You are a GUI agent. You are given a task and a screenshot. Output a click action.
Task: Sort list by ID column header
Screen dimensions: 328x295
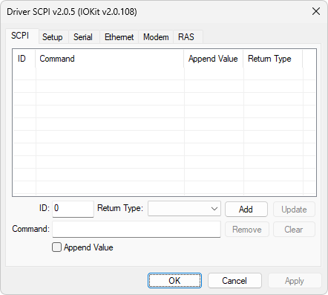point(24,59)
